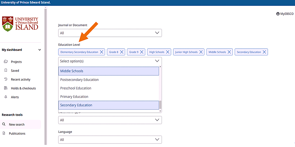Open the Publications document icon

4,133
